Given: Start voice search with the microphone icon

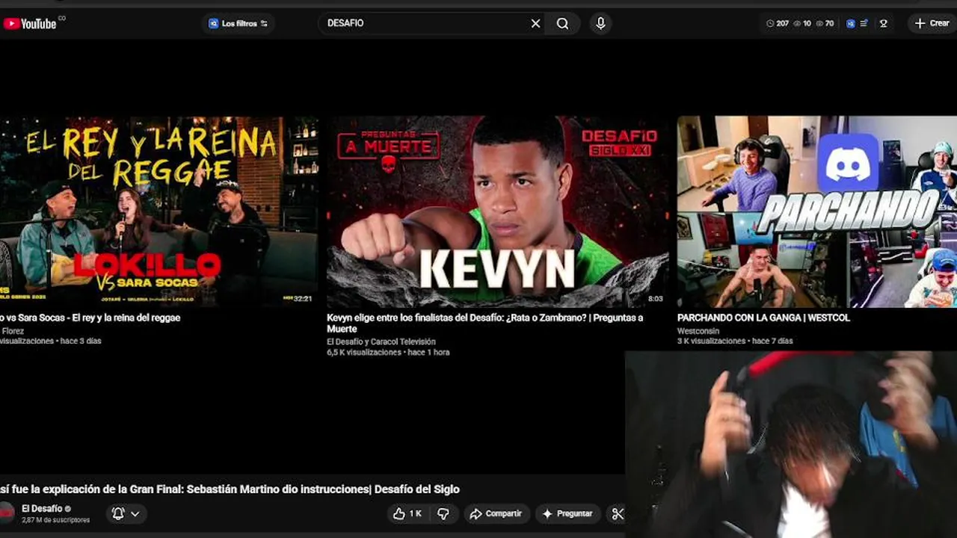Looking at the screenshot, I should 600,23.
